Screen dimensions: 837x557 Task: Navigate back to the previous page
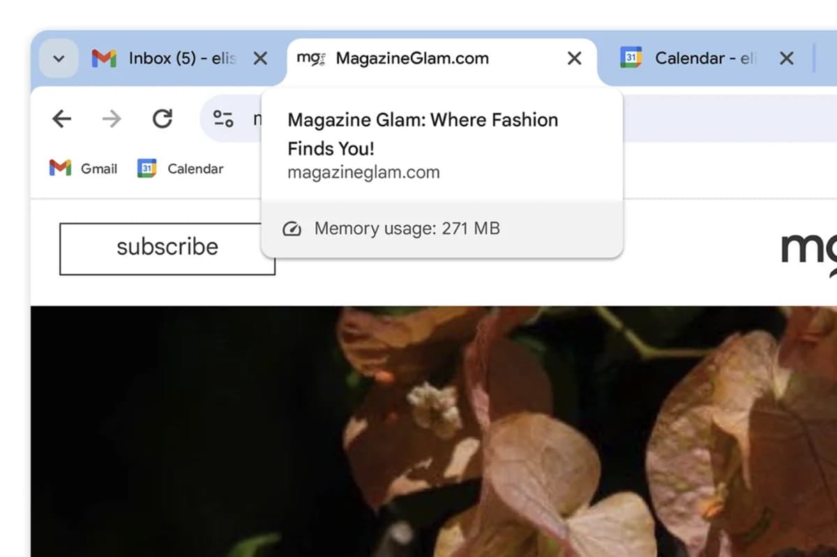[x=61, y=119]
